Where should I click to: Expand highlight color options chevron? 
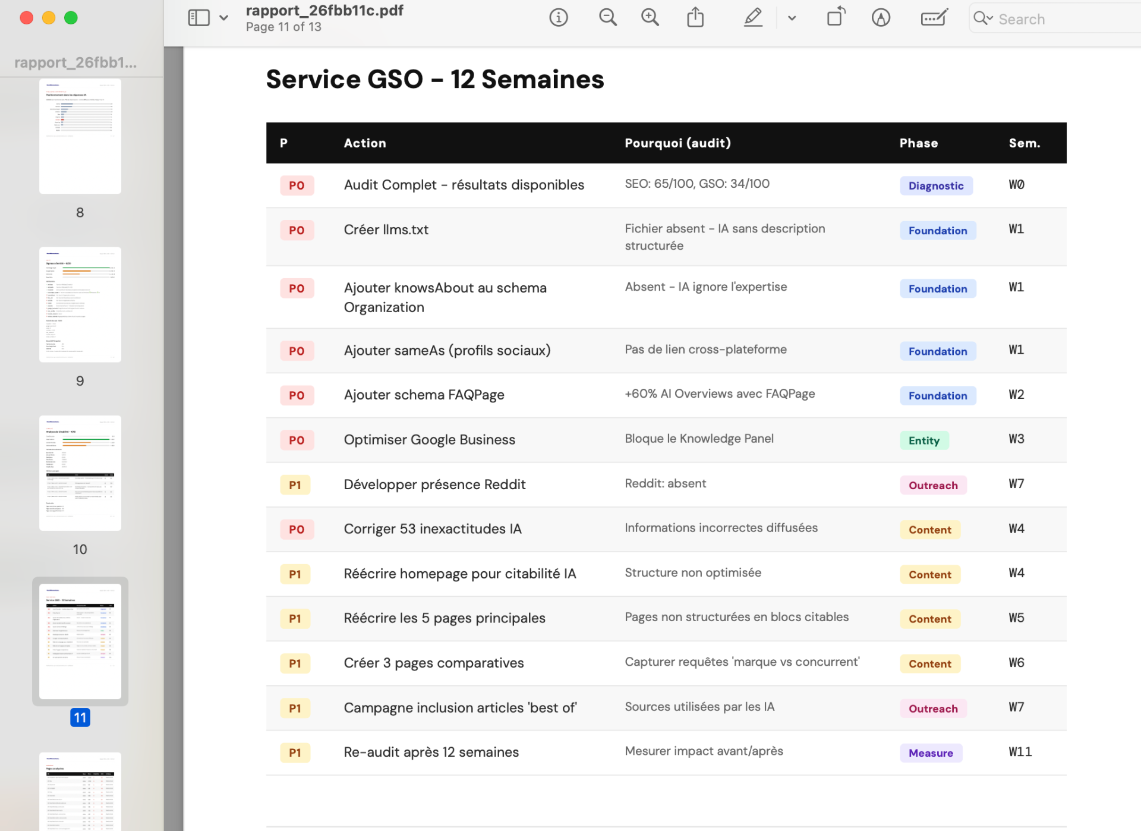[x=792, y=18]
